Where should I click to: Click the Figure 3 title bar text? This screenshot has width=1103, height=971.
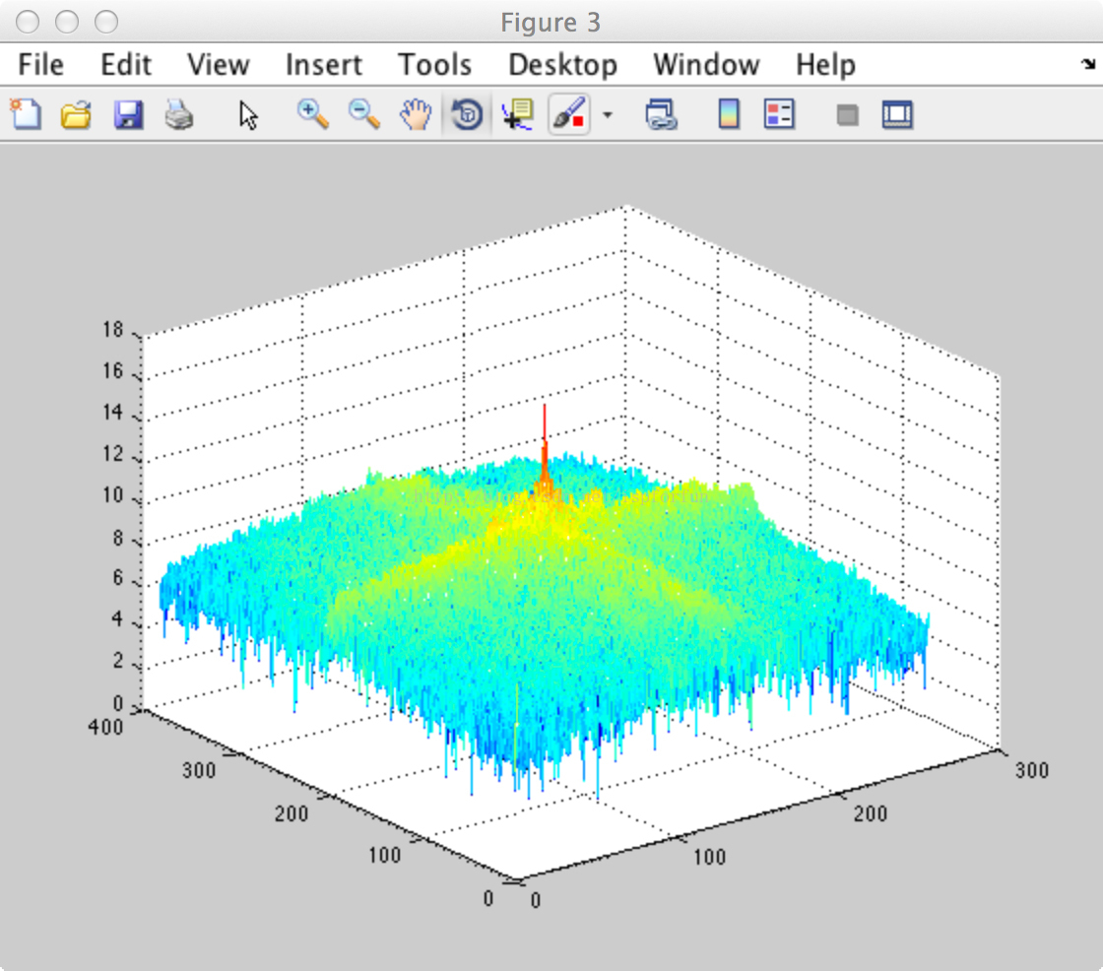pyautogui.click(x=551, y=23)
